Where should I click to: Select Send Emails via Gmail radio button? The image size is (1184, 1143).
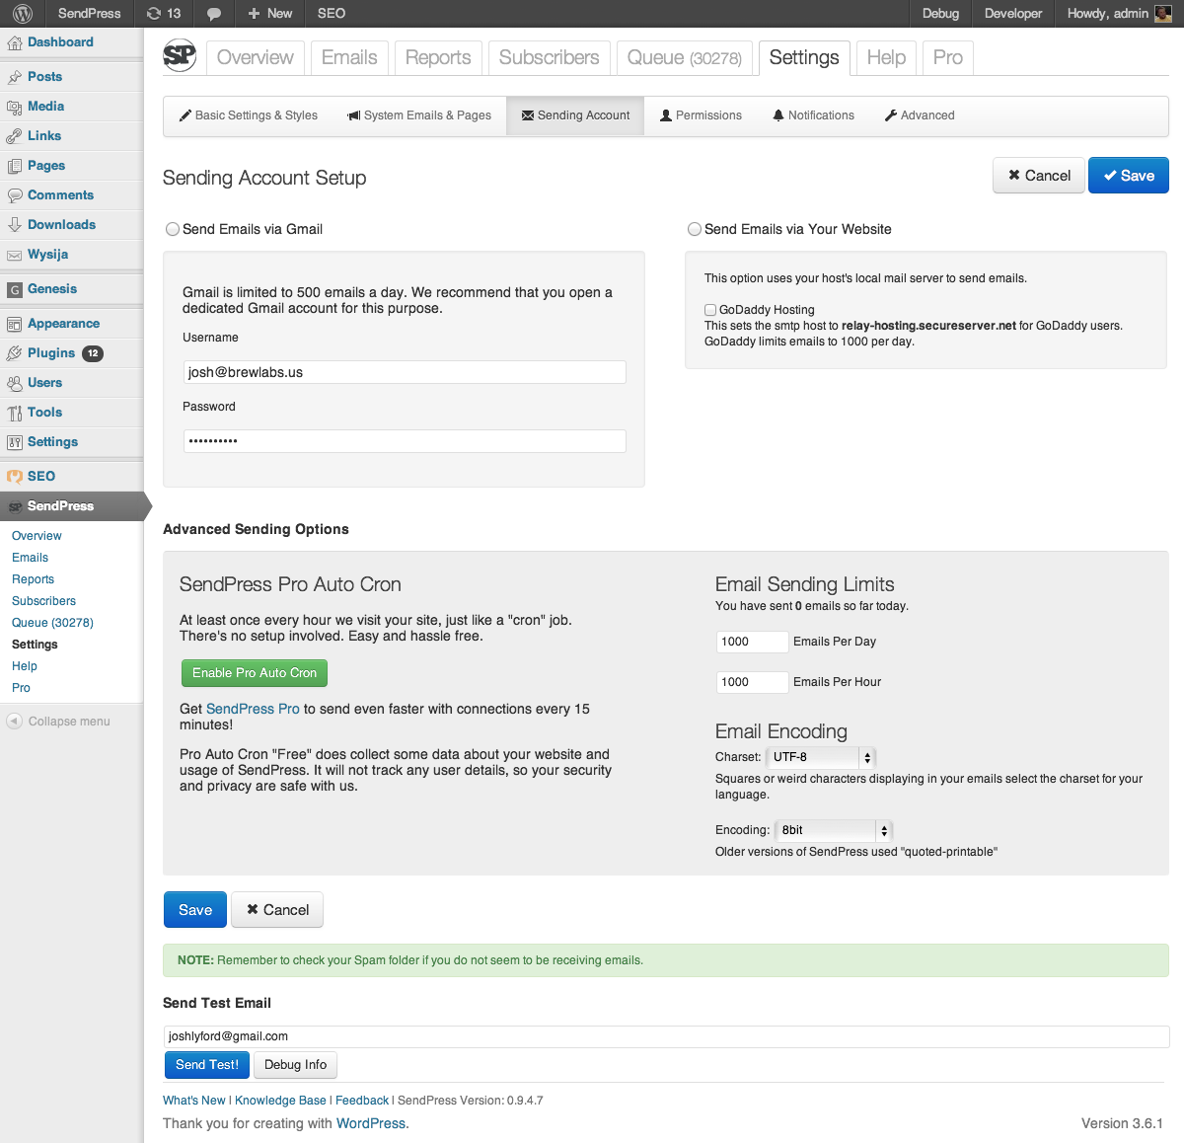(x=173, y=229)
